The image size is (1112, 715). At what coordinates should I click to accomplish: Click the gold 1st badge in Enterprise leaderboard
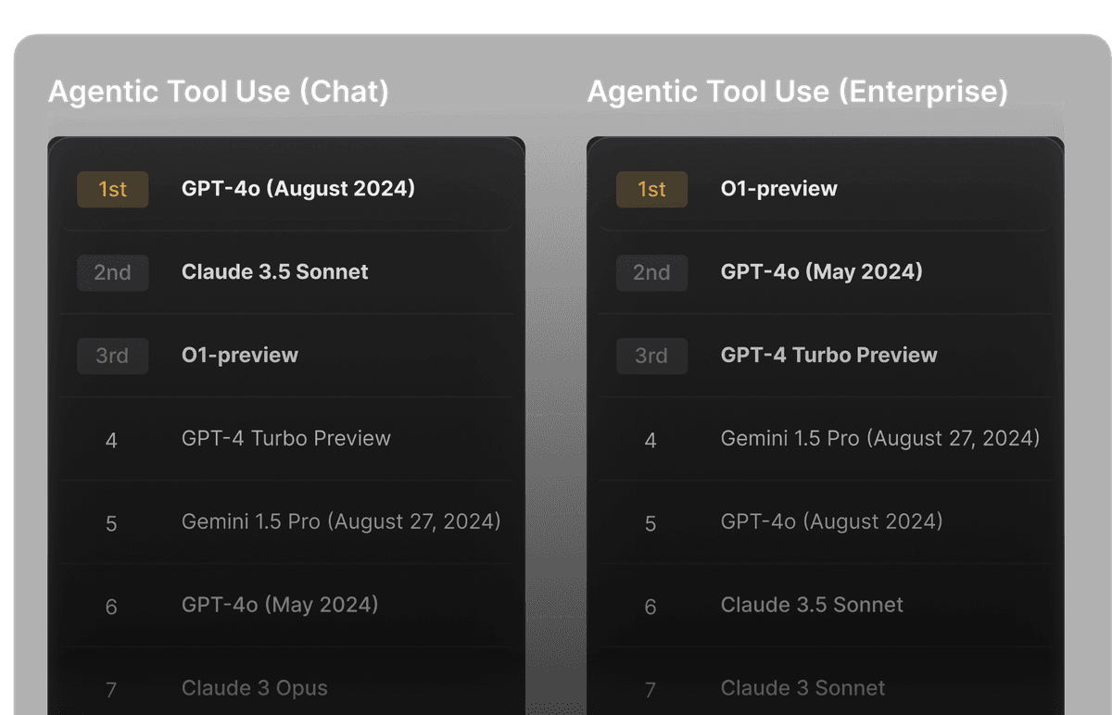pos(651,189)
